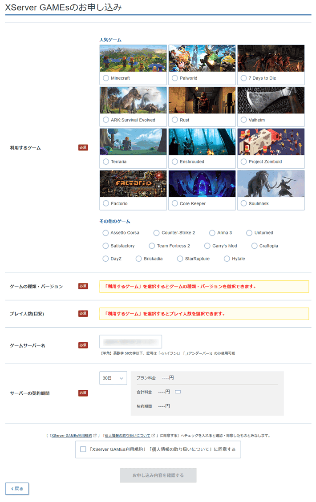Click the Project Zomboid thumbnail image
The image size is (316, 502).
click(271, 142)
